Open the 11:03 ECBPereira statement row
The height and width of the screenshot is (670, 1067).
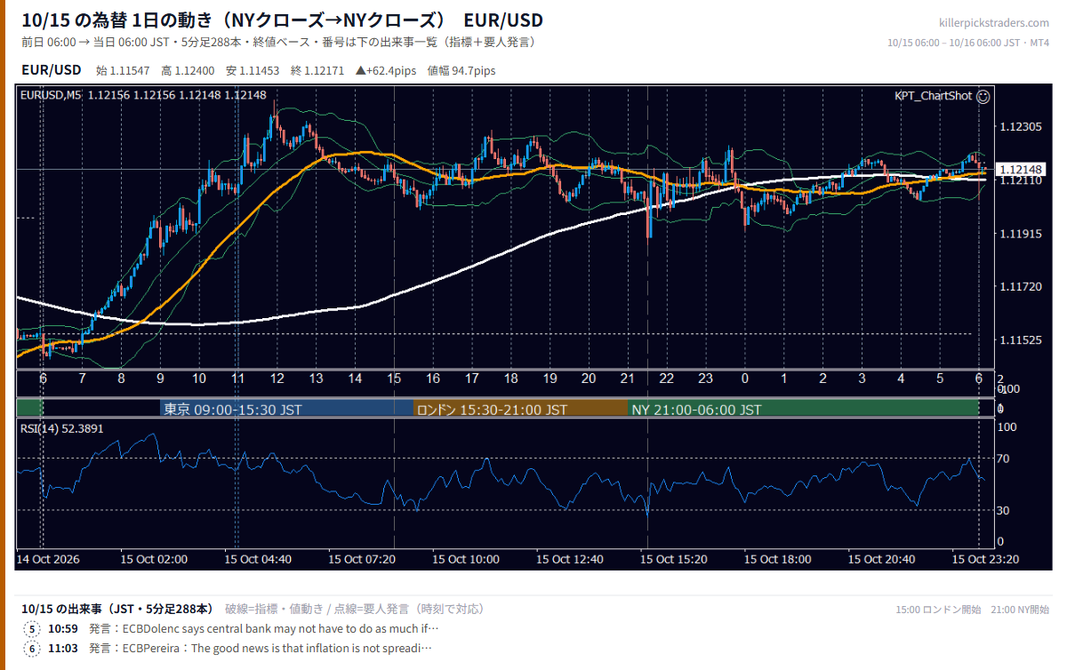click(x=228, y=648)
